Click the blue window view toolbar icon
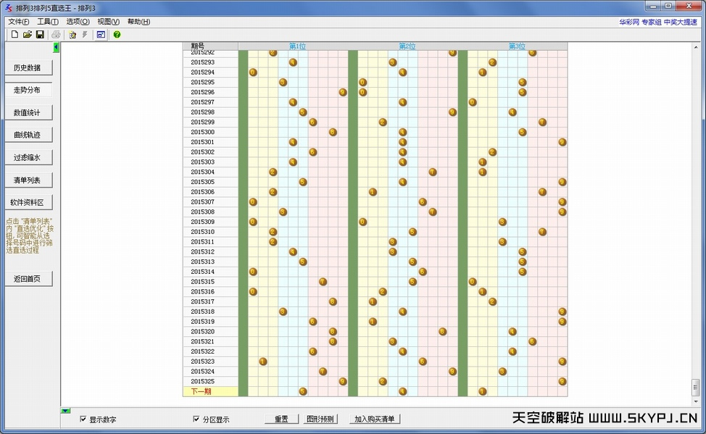Image resolution: width=706 pixels, height=434 pixels. [x=101, y=34]
